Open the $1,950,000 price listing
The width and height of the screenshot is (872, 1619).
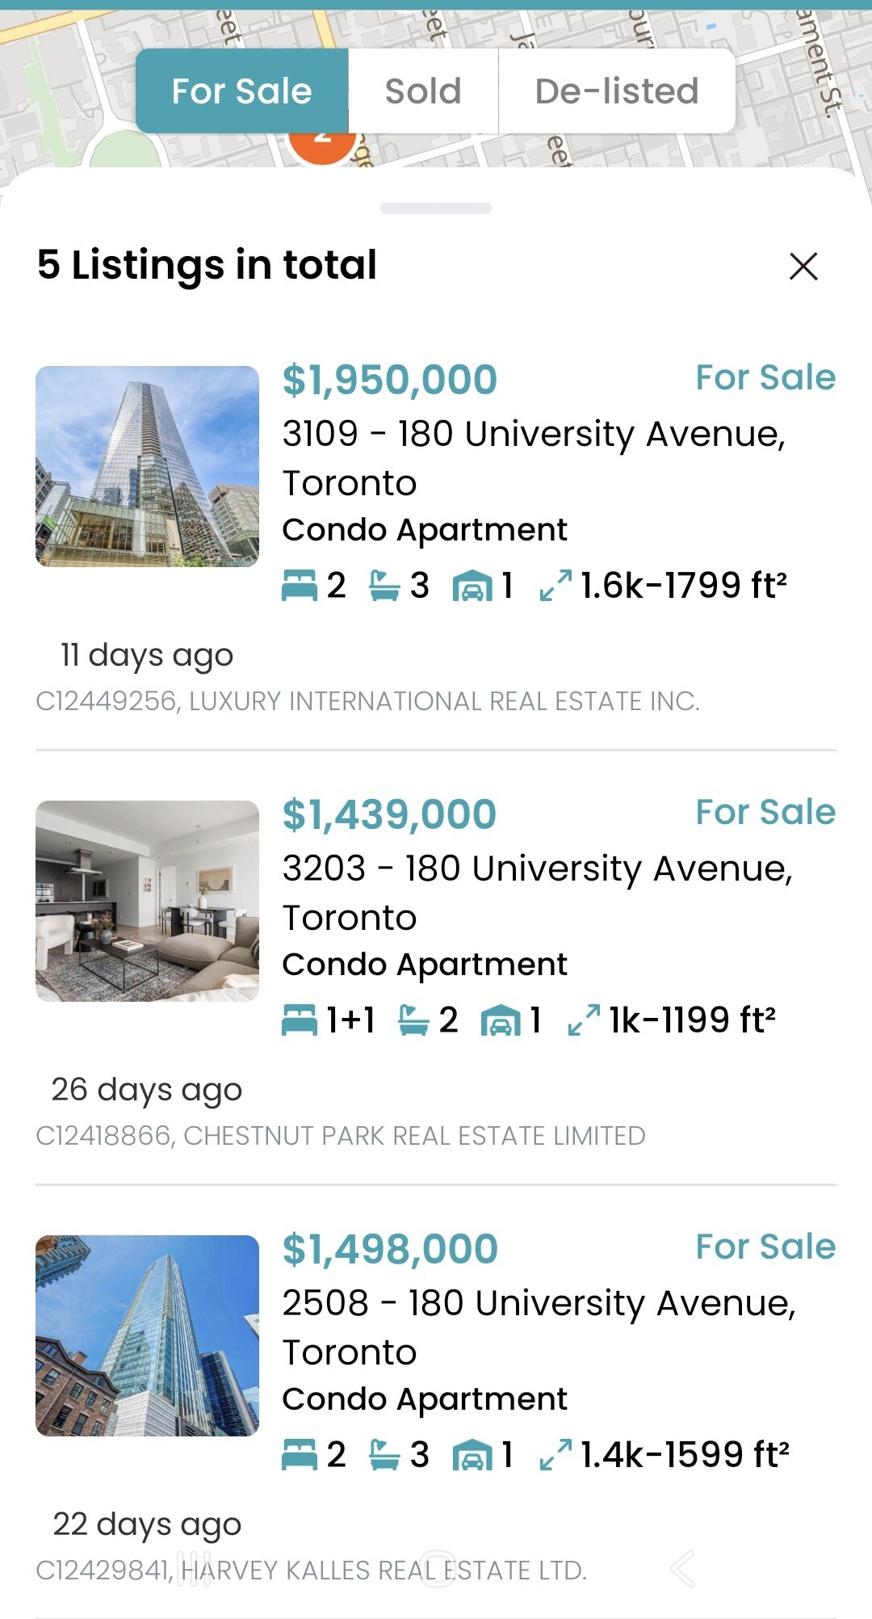coord(389,380)
